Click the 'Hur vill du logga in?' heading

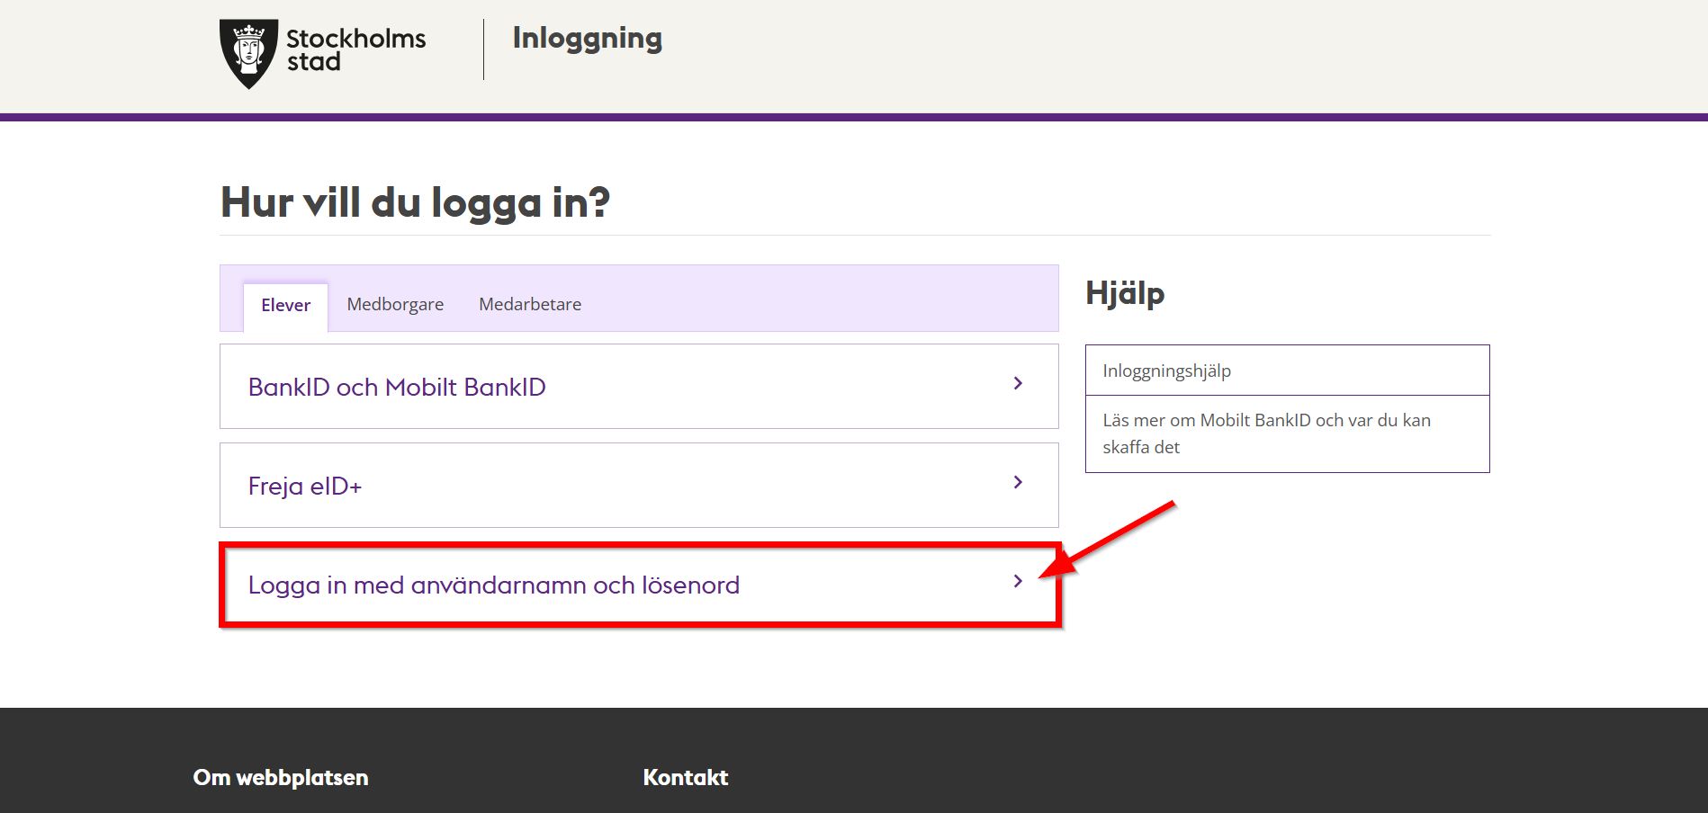coord(415,203)
